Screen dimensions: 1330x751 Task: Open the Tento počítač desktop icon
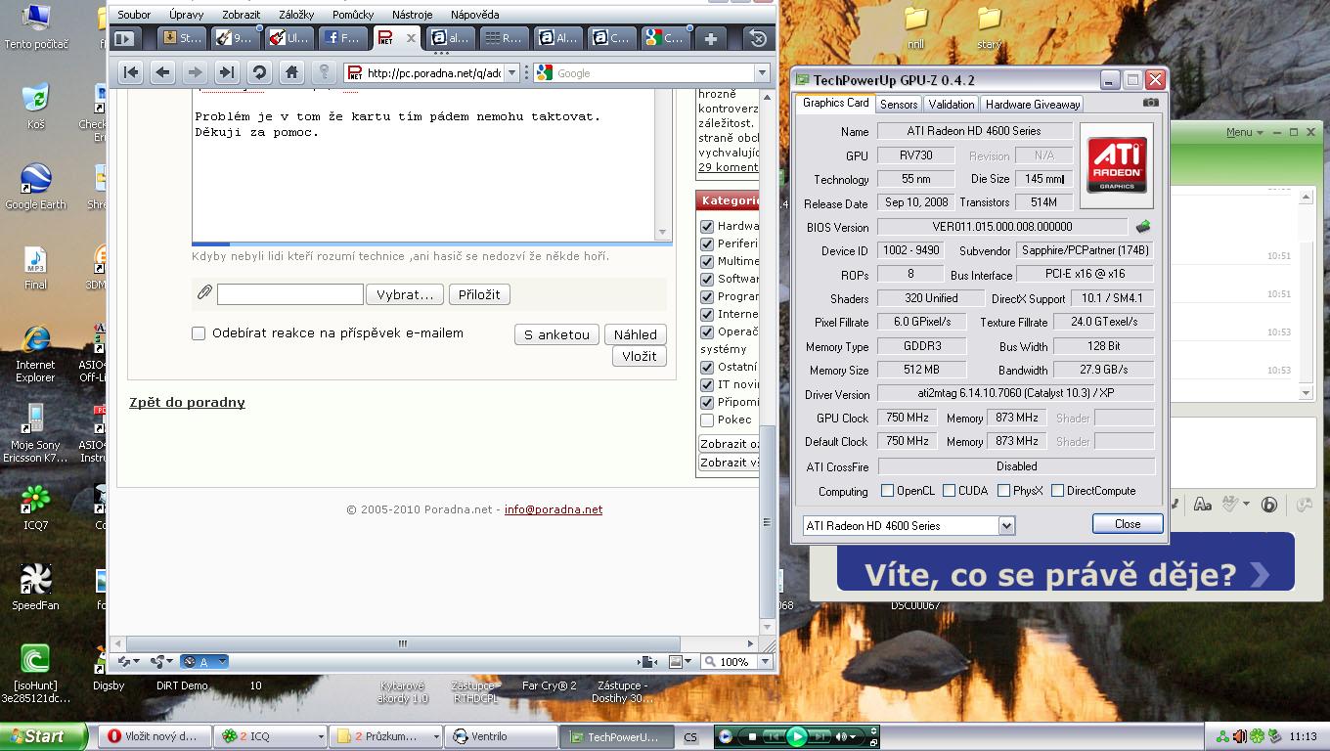pos(36,27)
